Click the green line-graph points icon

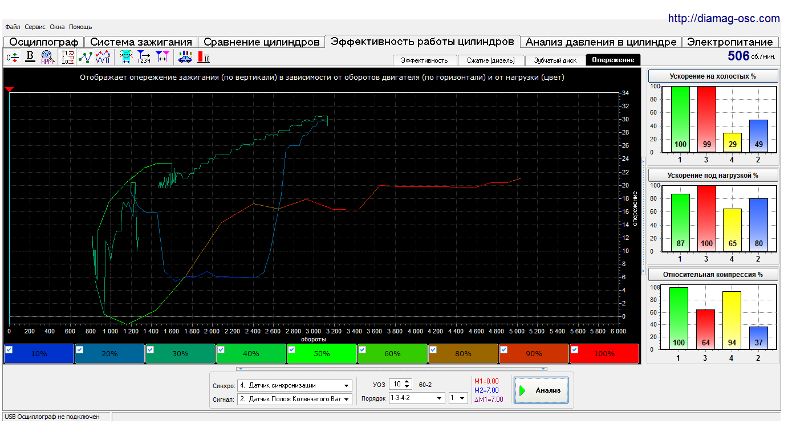tap(86, 57)
